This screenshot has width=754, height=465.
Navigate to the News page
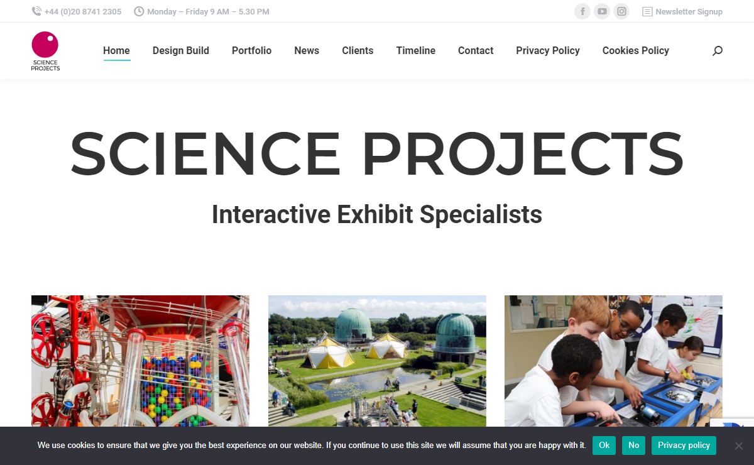[307, 51]
